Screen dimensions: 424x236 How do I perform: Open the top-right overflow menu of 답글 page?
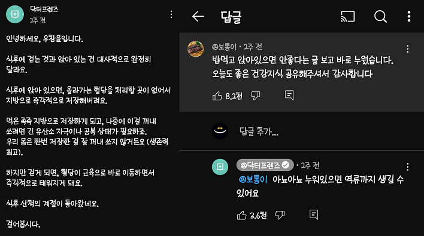pyautogui.click(x=409, y=17)
